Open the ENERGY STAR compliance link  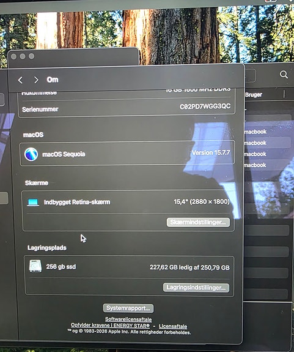(x=110, y=325)
